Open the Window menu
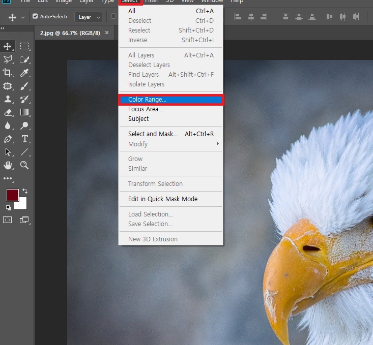 [x=212, y=1]
